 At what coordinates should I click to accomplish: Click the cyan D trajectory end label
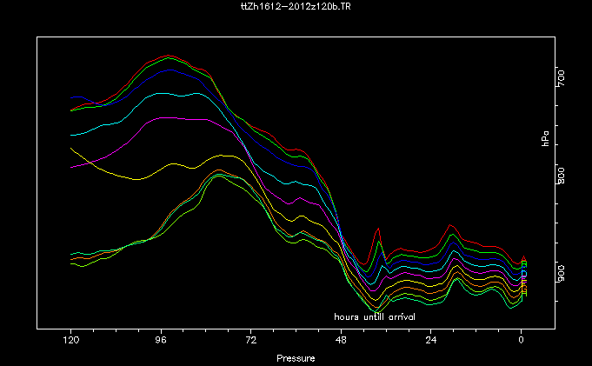click(524, 274)
